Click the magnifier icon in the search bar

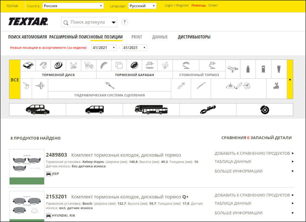(66, 22)
